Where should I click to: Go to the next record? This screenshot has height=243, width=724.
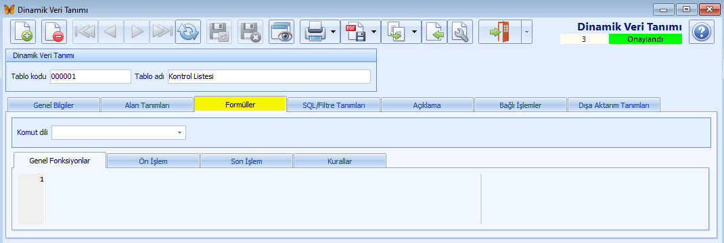pyautogui.click(x=137, y=32)
